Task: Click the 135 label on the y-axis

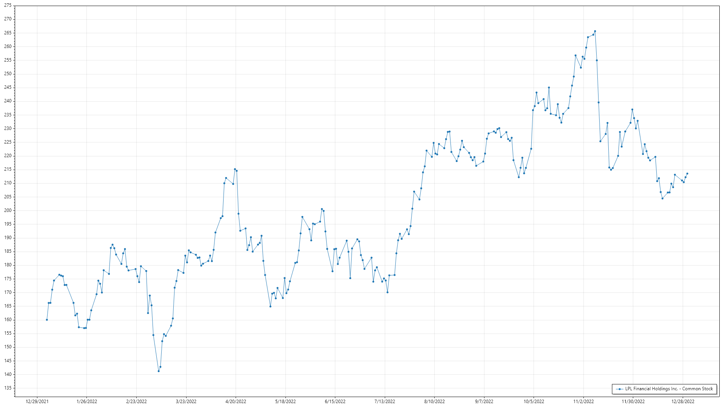Action: pos(8,388)
